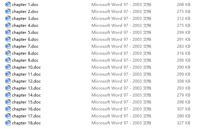Screen dimensions: 209x131
Task: Click the file name chapter 13.doc
Action: pos(26,88)
